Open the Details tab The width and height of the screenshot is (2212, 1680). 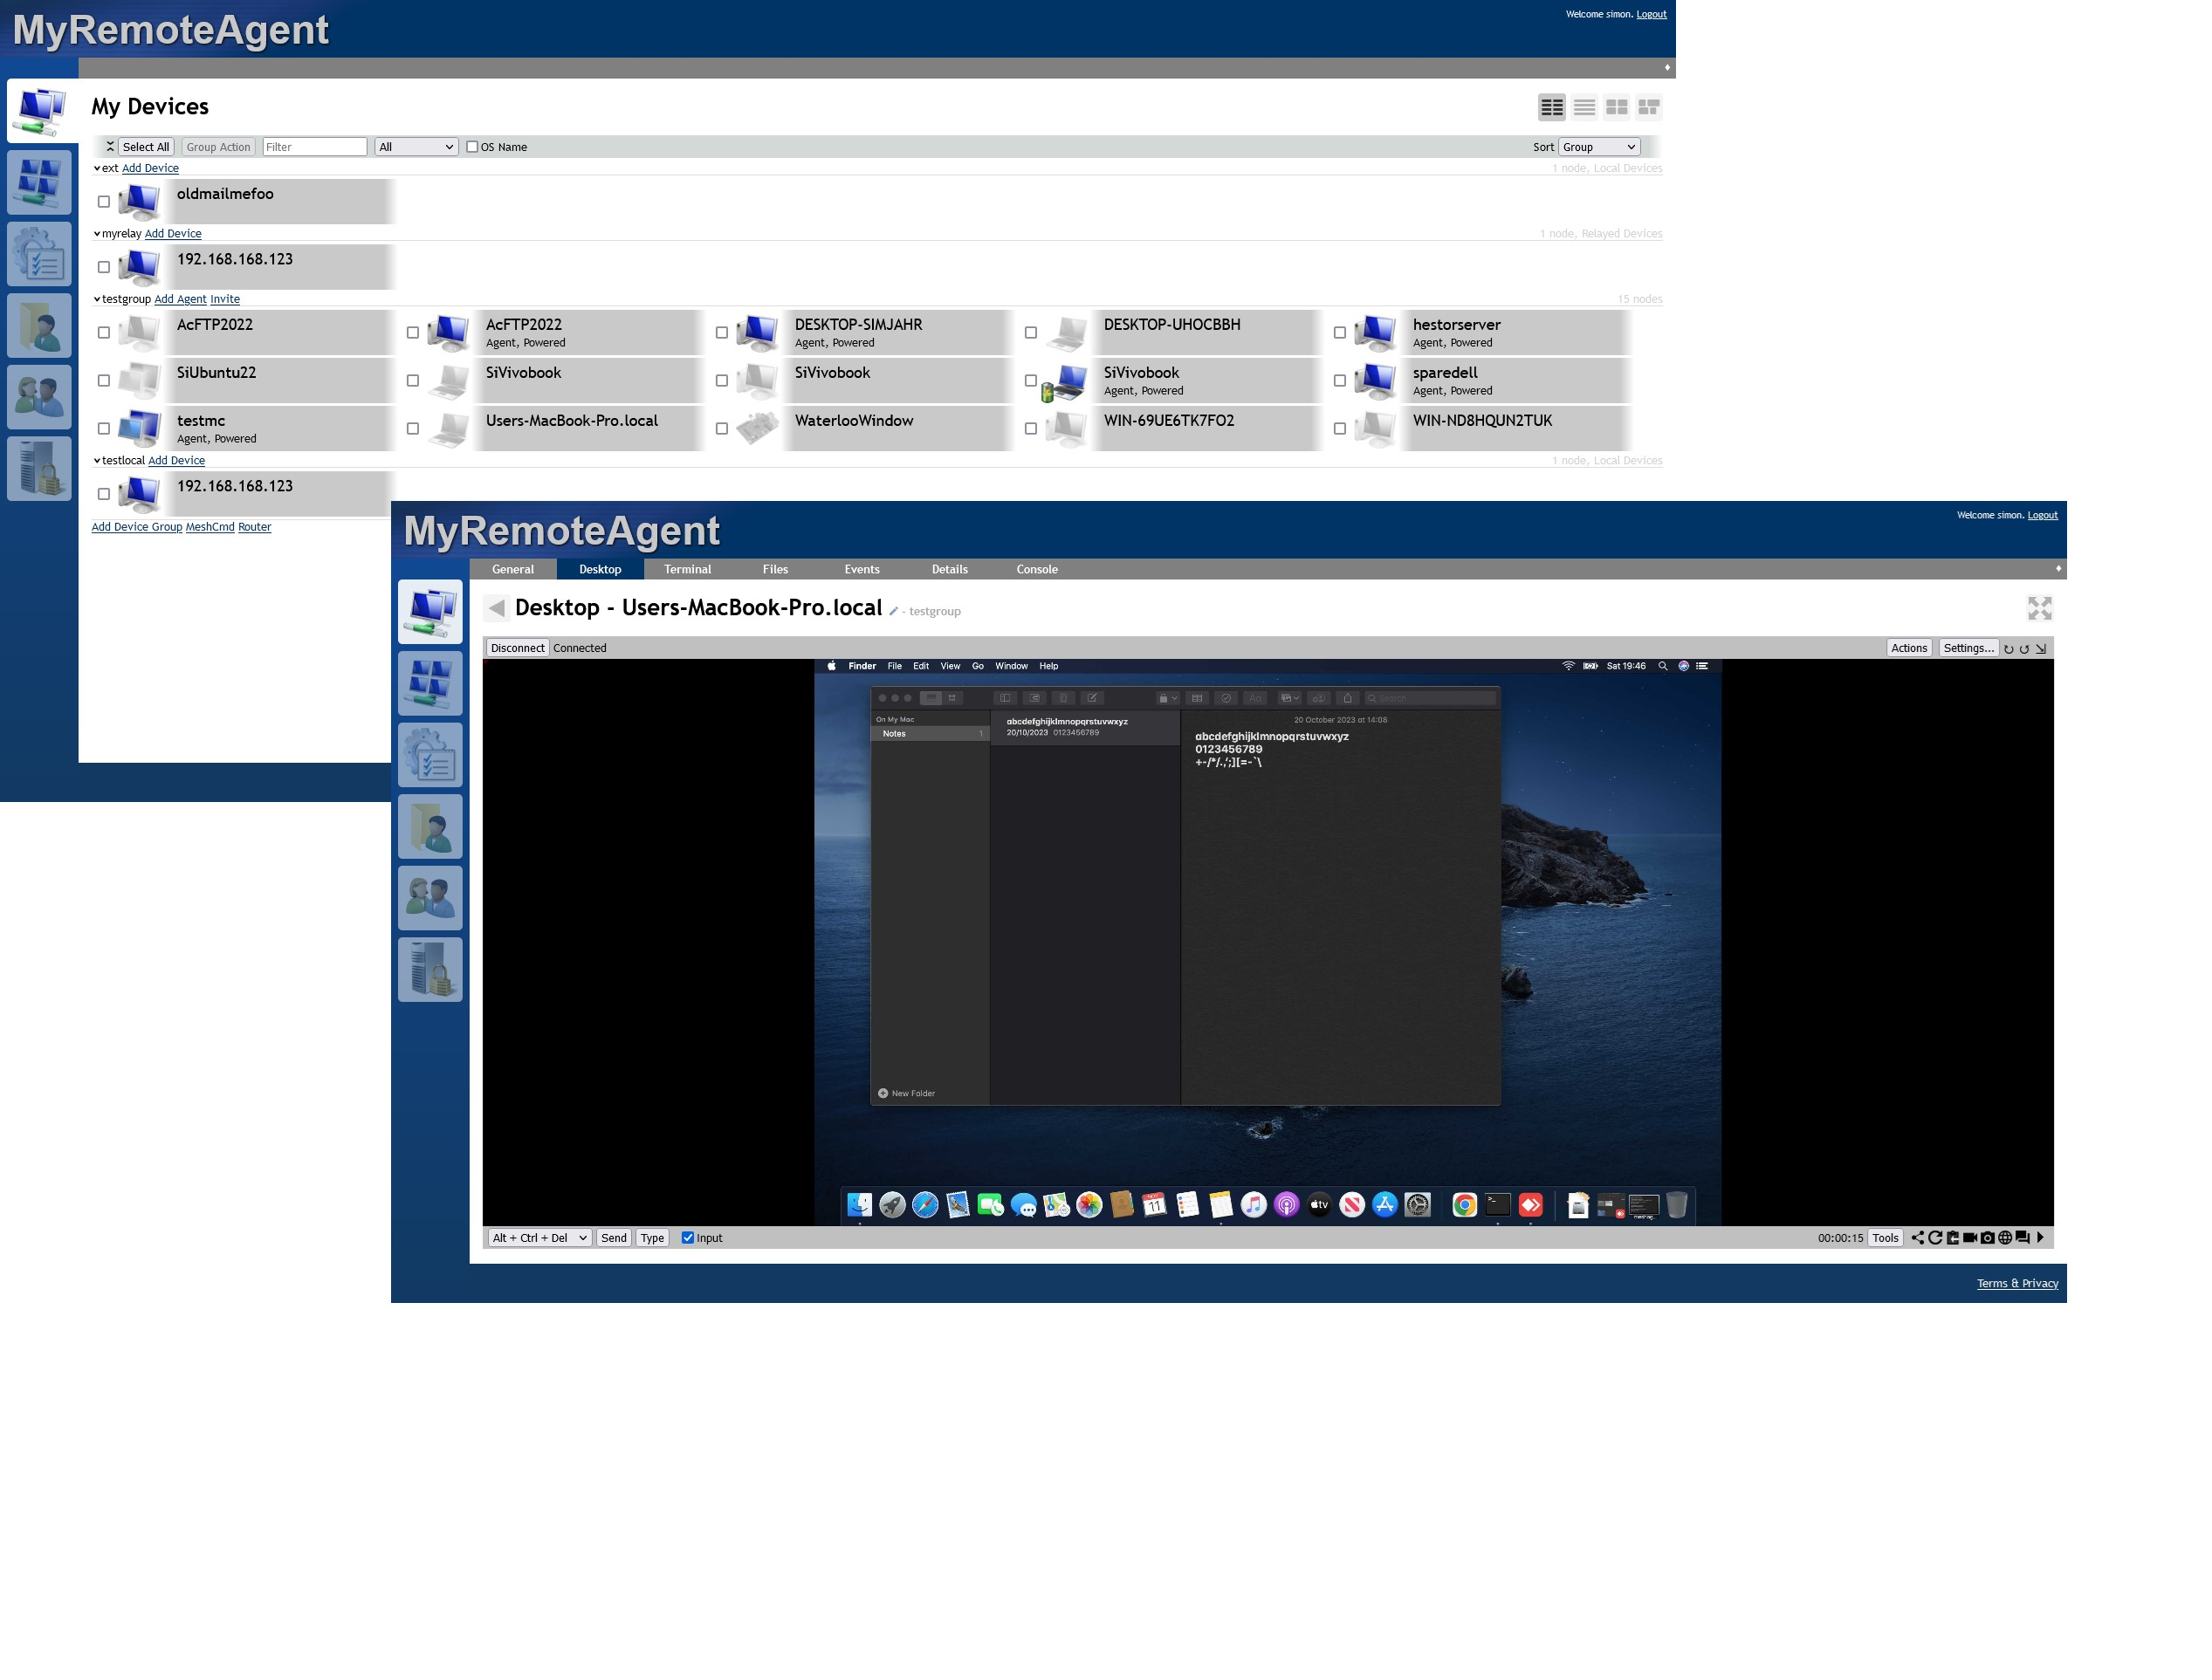pyautogui.click(x=950, y=570)
